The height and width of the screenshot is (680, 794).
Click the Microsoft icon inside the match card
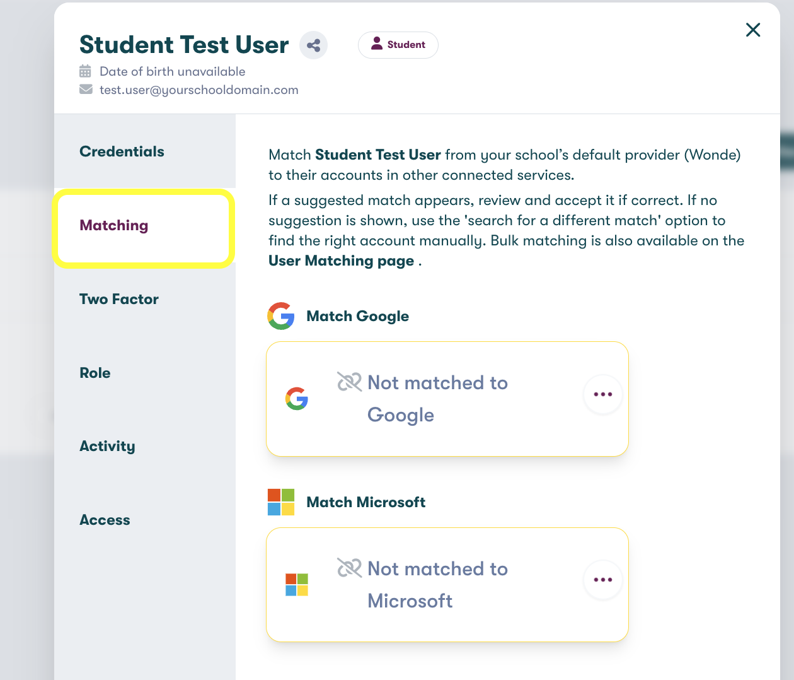point(297,585)
